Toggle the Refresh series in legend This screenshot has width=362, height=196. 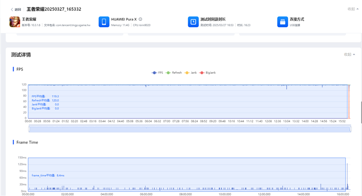(174, 72)
